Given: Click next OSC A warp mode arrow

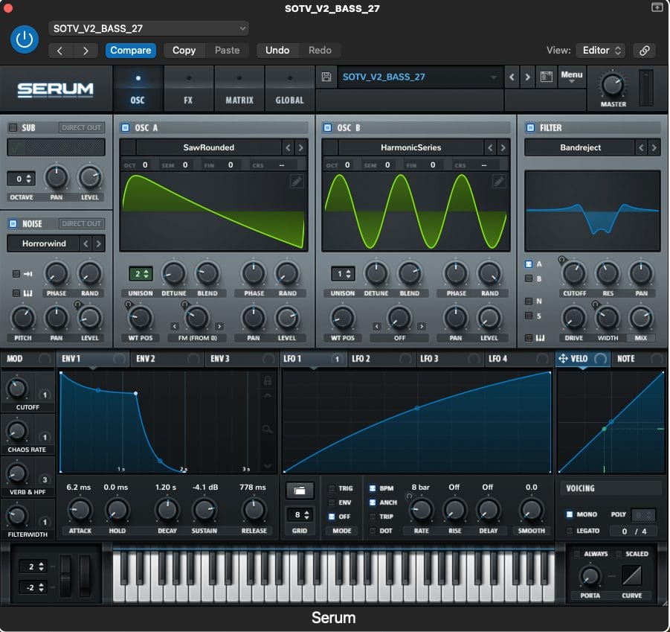Looking at the screenshot, I should (219, 326).
